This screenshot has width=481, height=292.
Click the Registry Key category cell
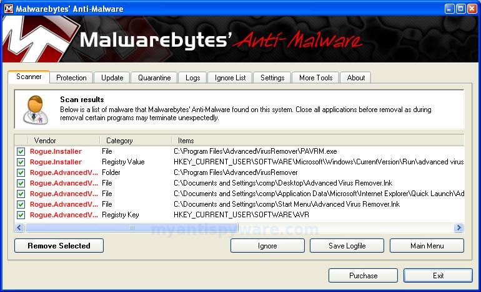tap(120, 215)
